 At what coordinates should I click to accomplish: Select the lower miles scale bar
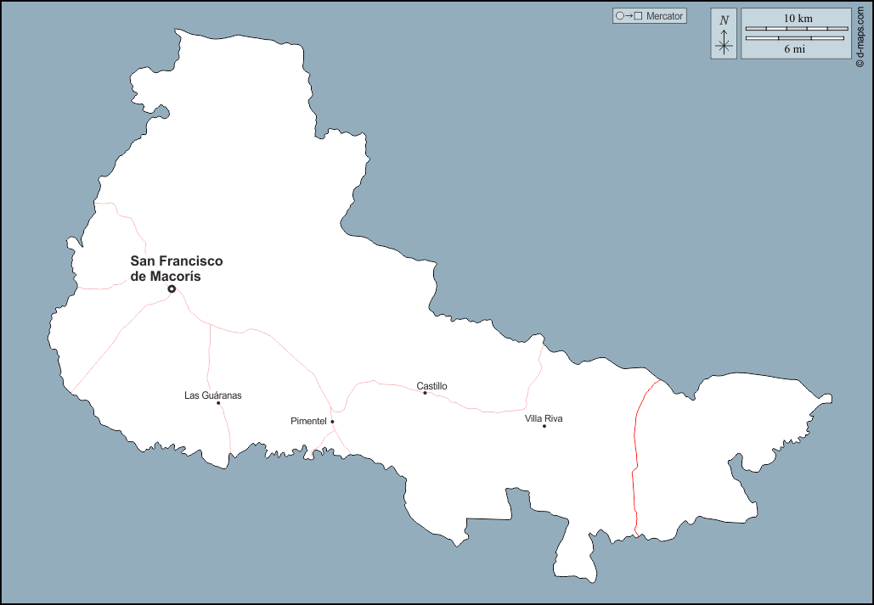(x=795, y=38)
